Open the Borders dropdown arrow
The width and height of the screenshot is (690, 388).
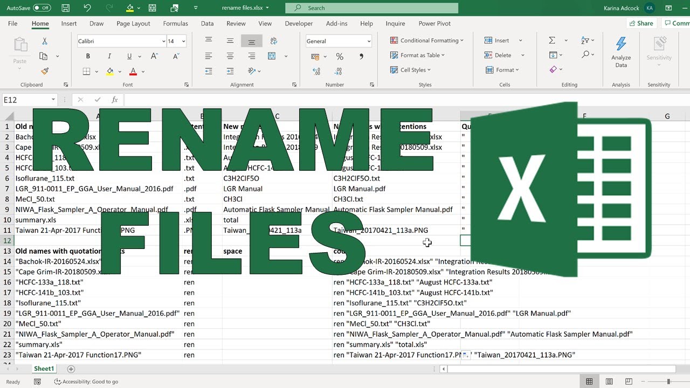[x=96, y=71]
